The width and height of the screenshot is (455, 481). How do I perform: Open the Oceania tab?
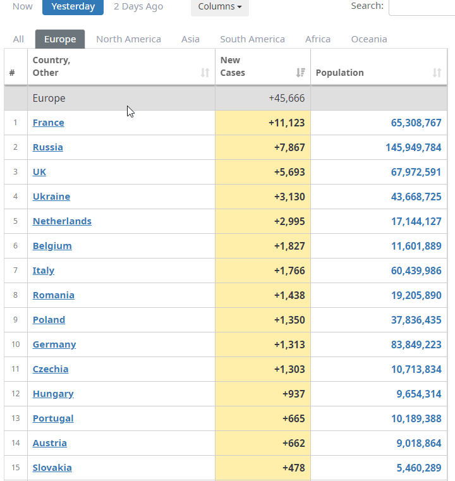click(x=369, y=39)
